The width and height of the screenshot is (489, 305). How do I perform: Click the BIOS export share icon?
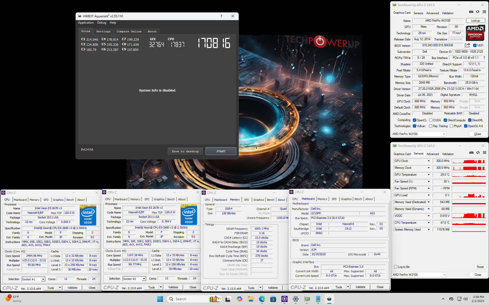click(x=467, y=45)
